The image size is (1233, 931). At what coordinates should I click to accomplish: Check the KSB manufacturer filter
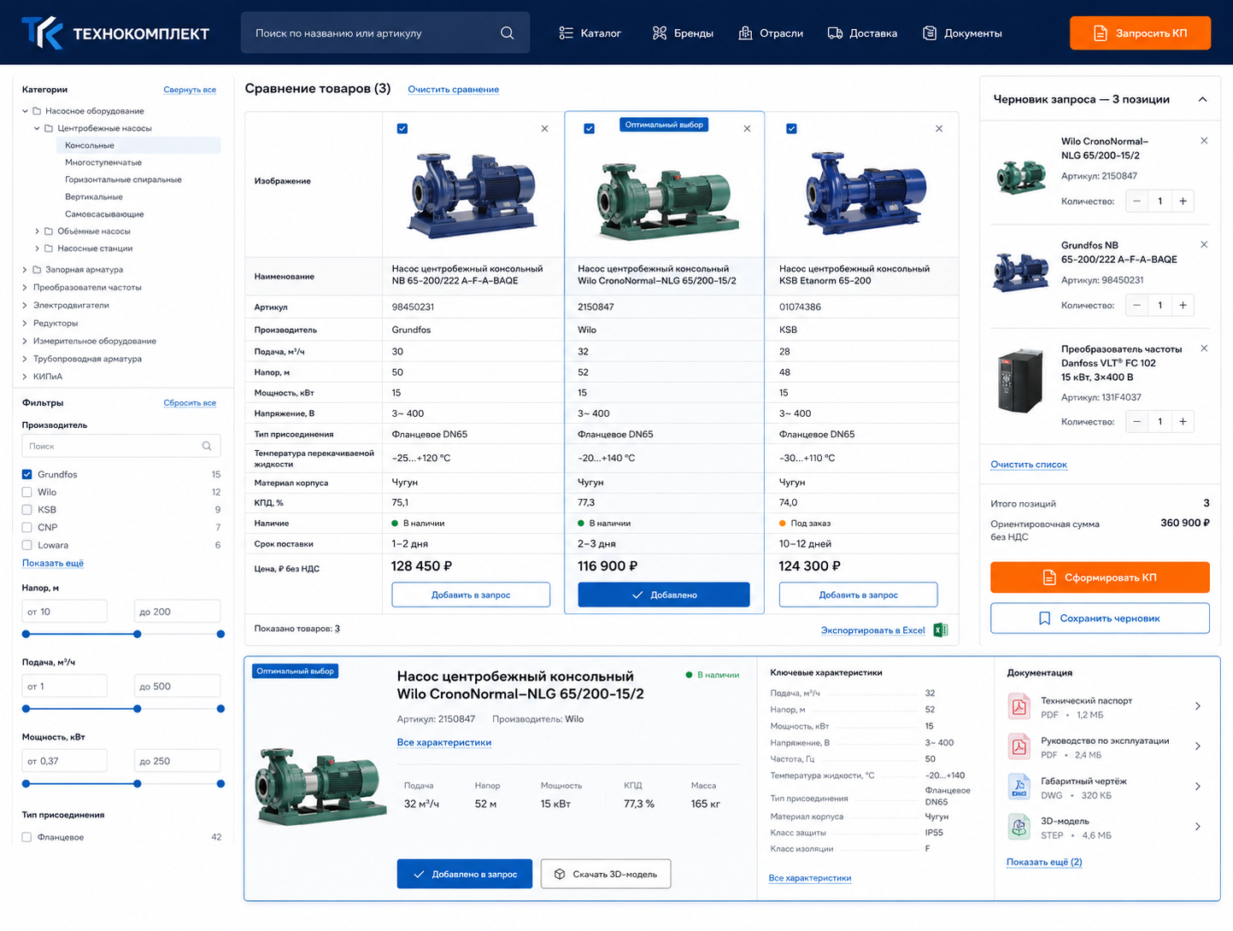(x=27, y=510)
